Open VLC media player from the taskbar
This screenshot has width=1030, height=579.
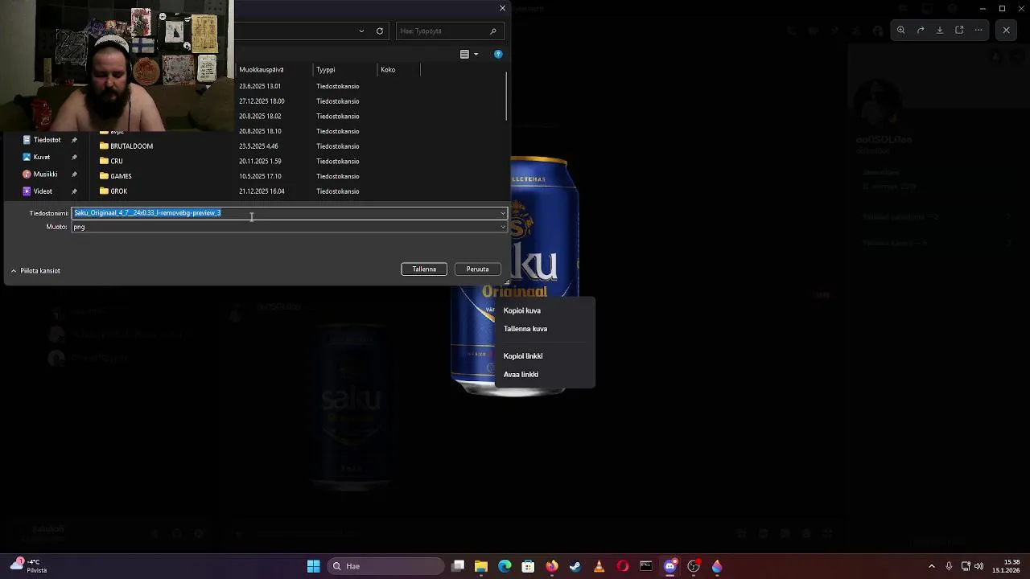pyautogui.click(x=599, y=566)
